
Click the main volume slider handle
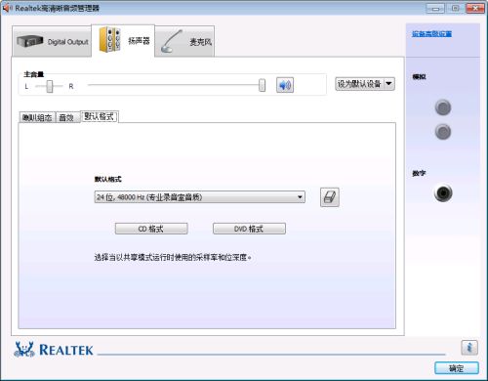[262, 85]
